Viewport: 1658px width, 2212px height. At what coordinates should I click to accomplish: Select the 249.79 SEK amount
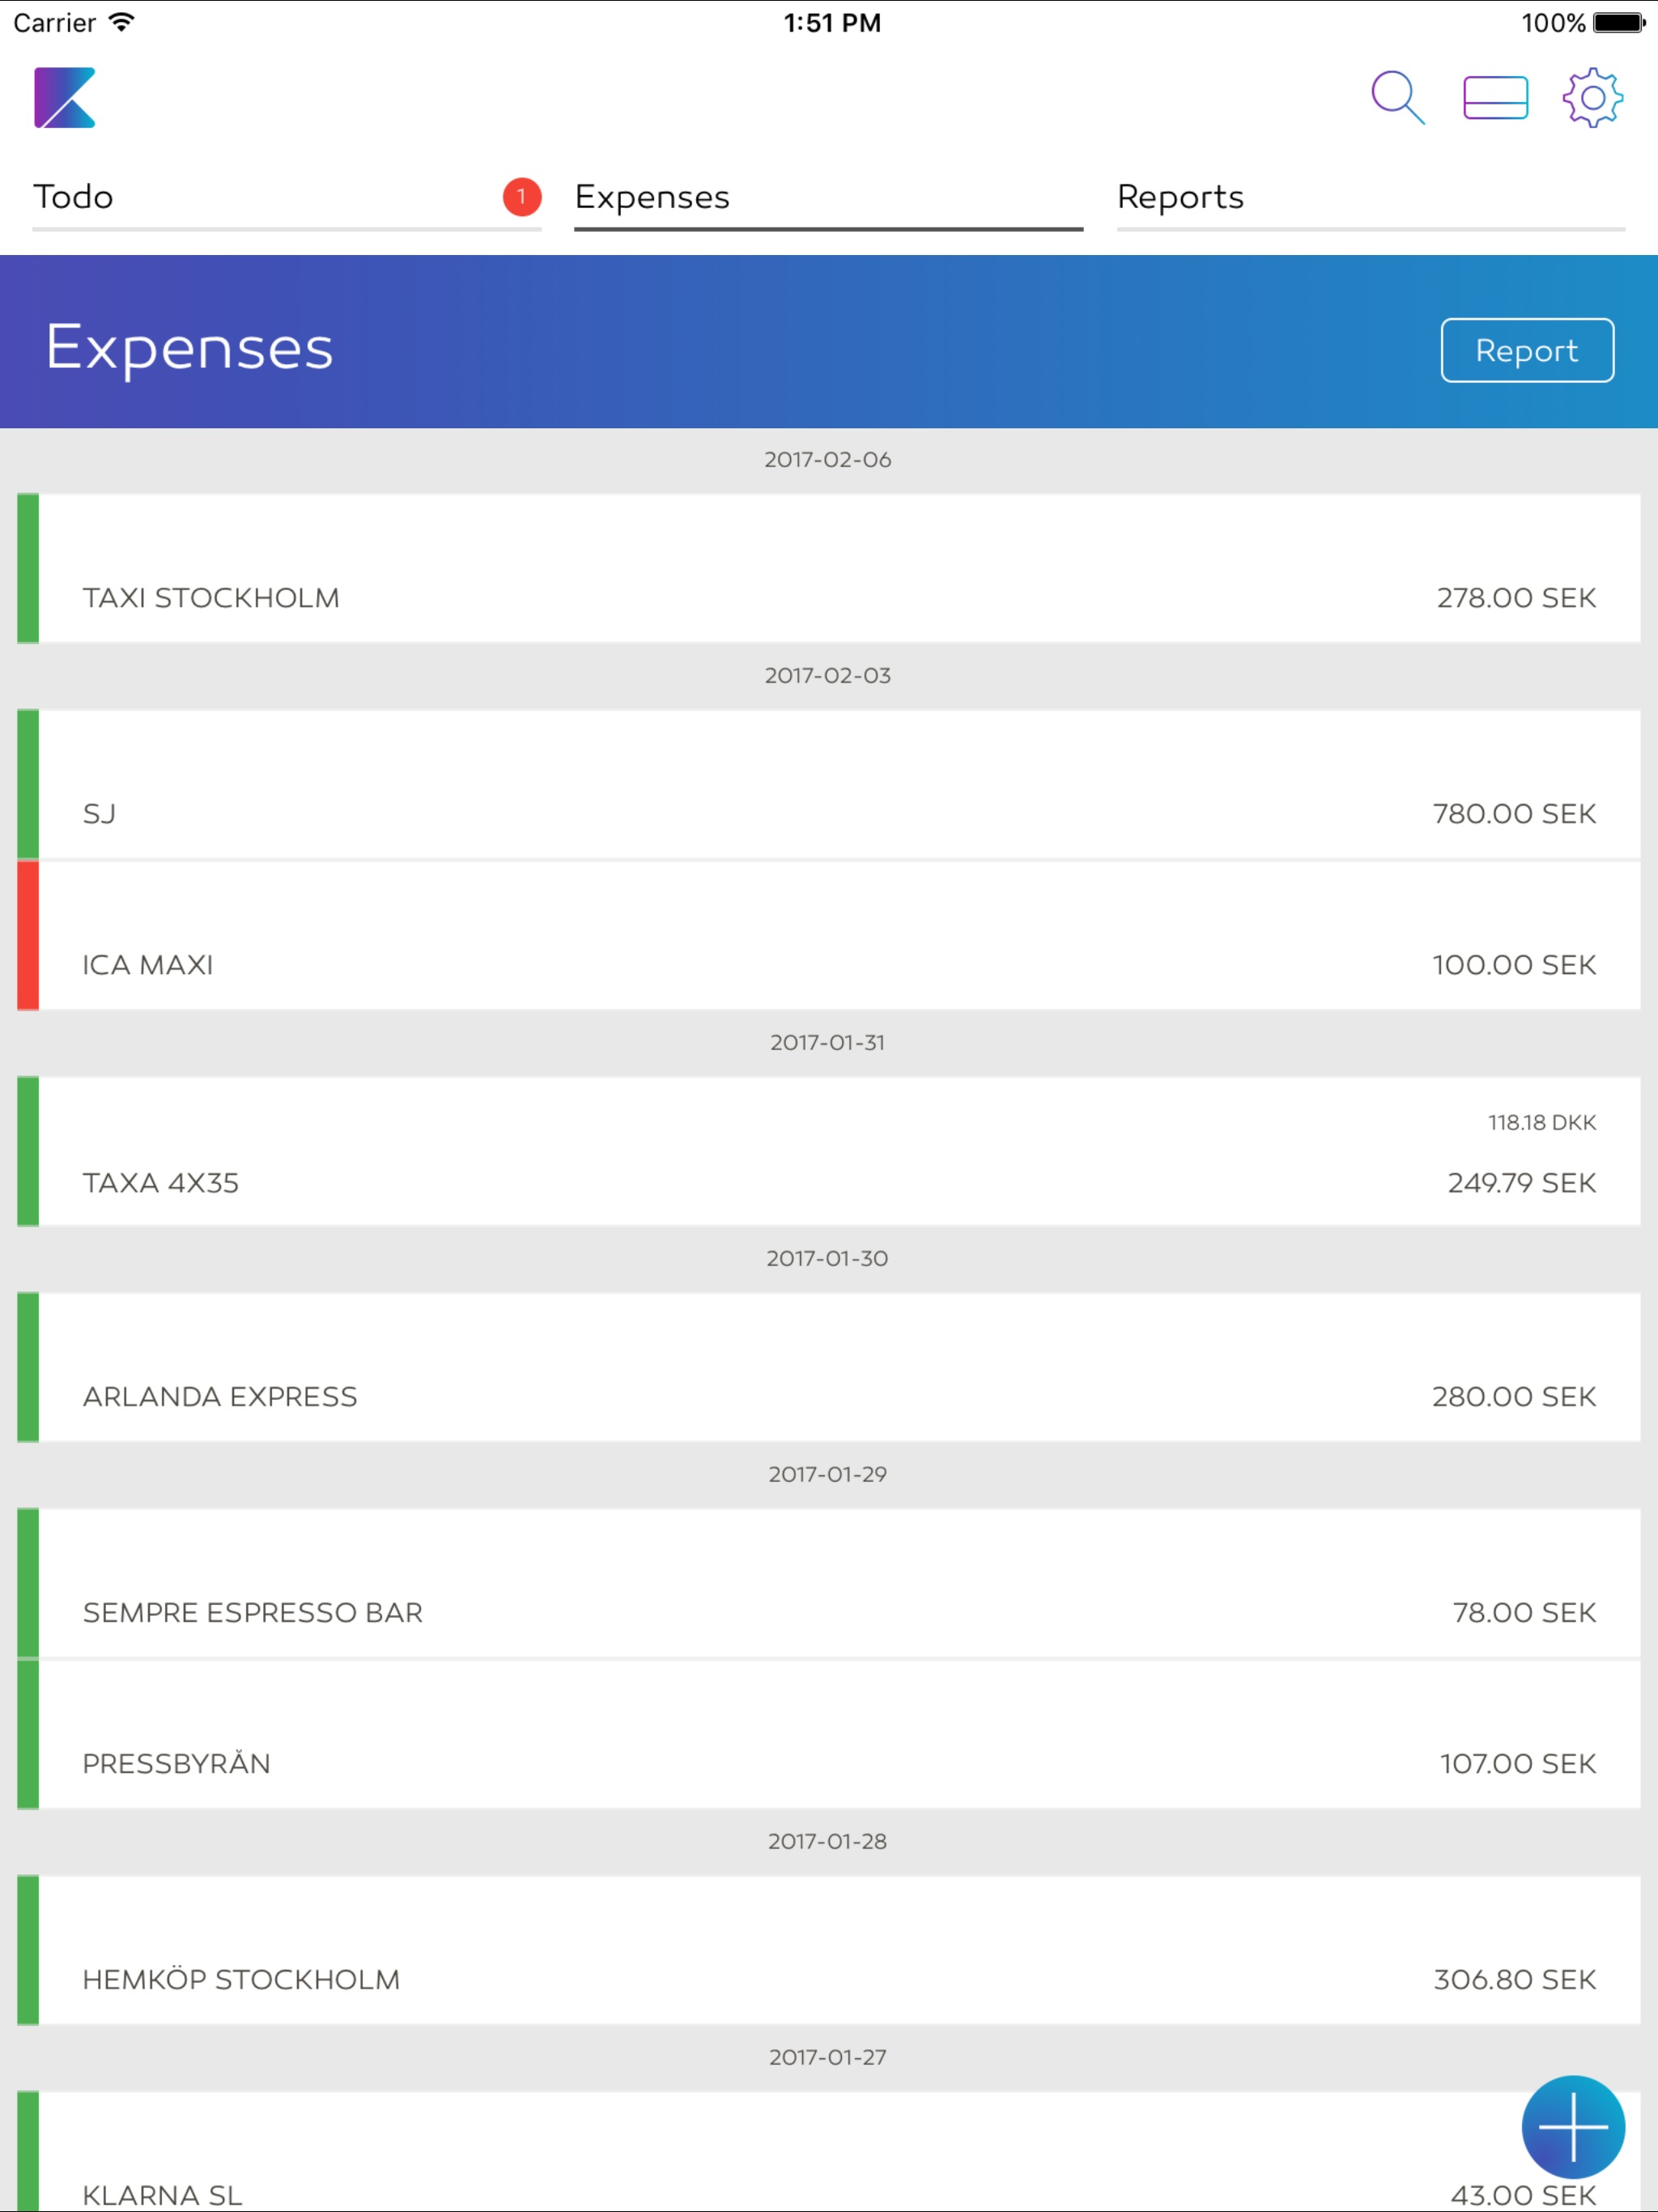click(1522, 1183)
